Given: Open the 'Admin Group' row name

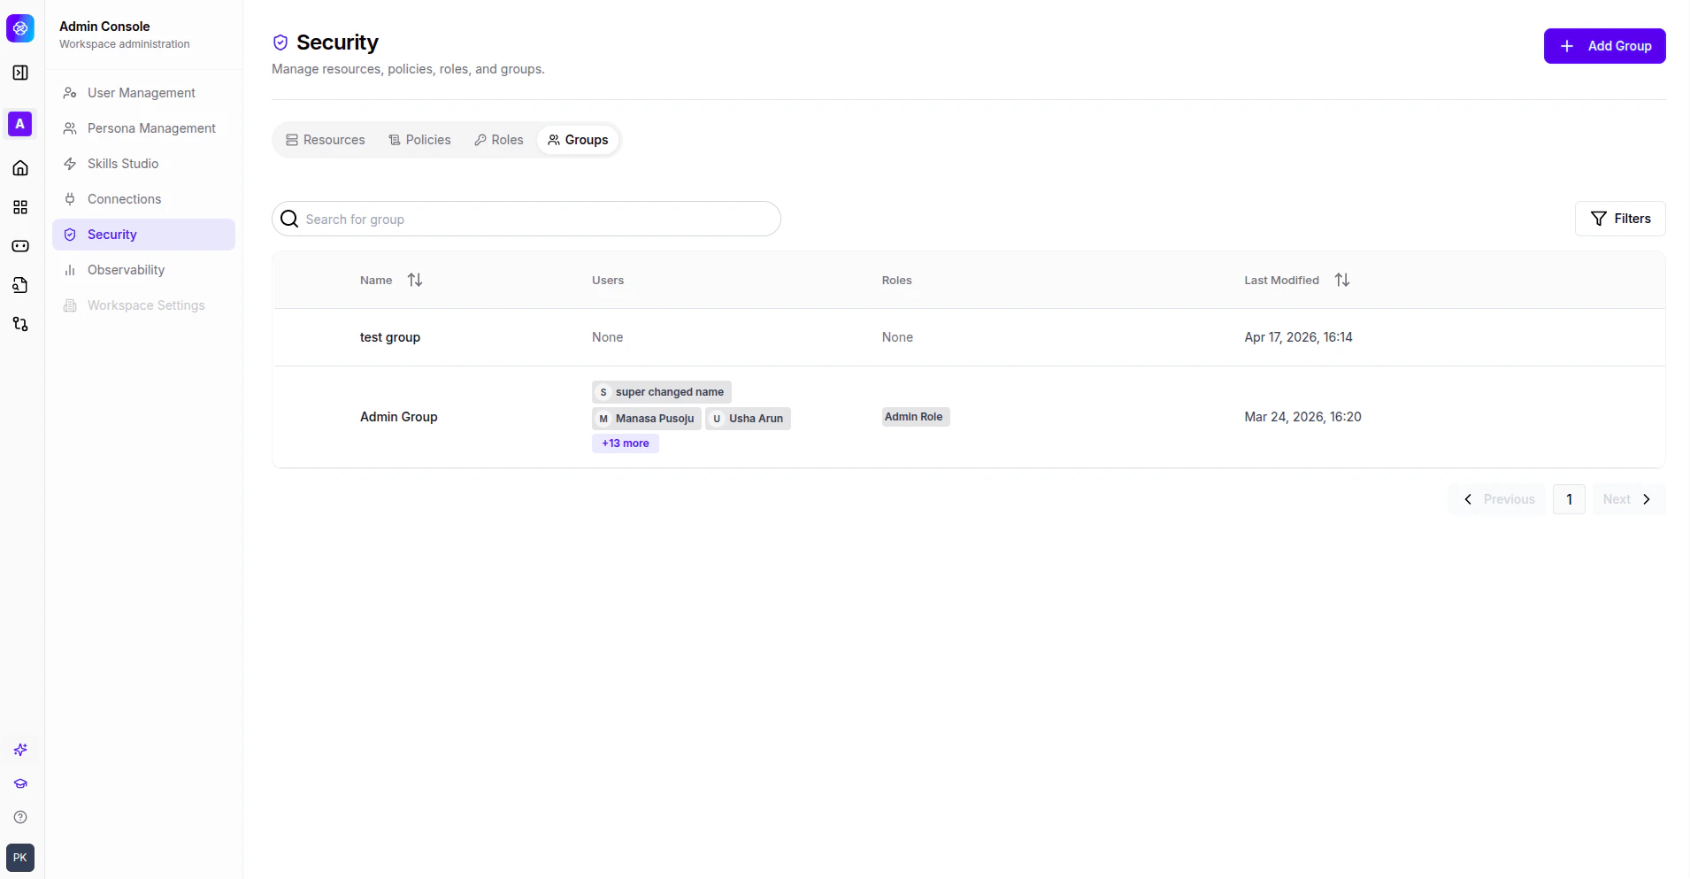Looking at the screenshot, I should click(x=398, y=417).
